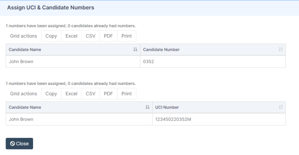This screenshot has height=155, width=299.
Task: Export the candidate number grid to Excel
Action: 71,36
